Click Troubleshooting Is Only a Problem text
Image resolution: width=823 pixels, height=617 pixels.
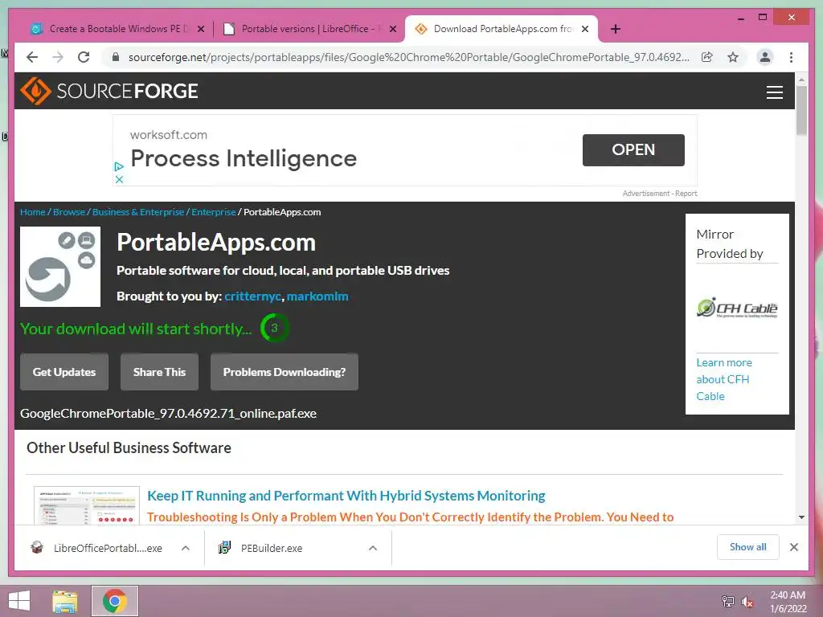click(410, 517)
